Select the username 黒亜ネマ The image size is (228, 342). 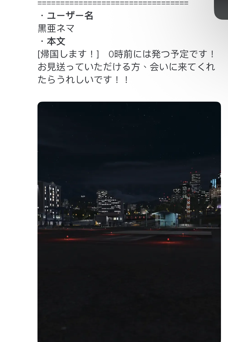pyautogui.click(x=56, y=28)
